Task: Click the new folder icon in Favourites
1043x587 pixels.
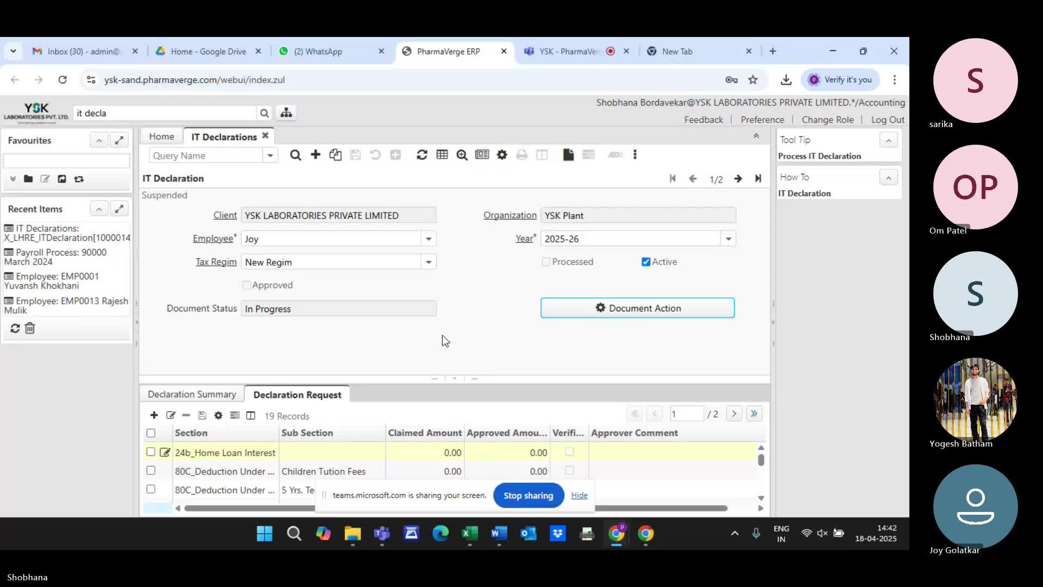Action: (28, 179)
